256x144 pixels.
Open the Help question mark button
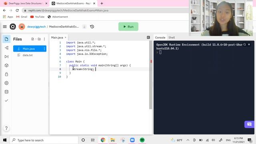[x=6, y=128]
